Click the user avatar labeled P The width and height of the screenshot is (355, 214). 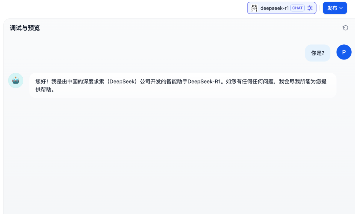(x=344, y=52)
